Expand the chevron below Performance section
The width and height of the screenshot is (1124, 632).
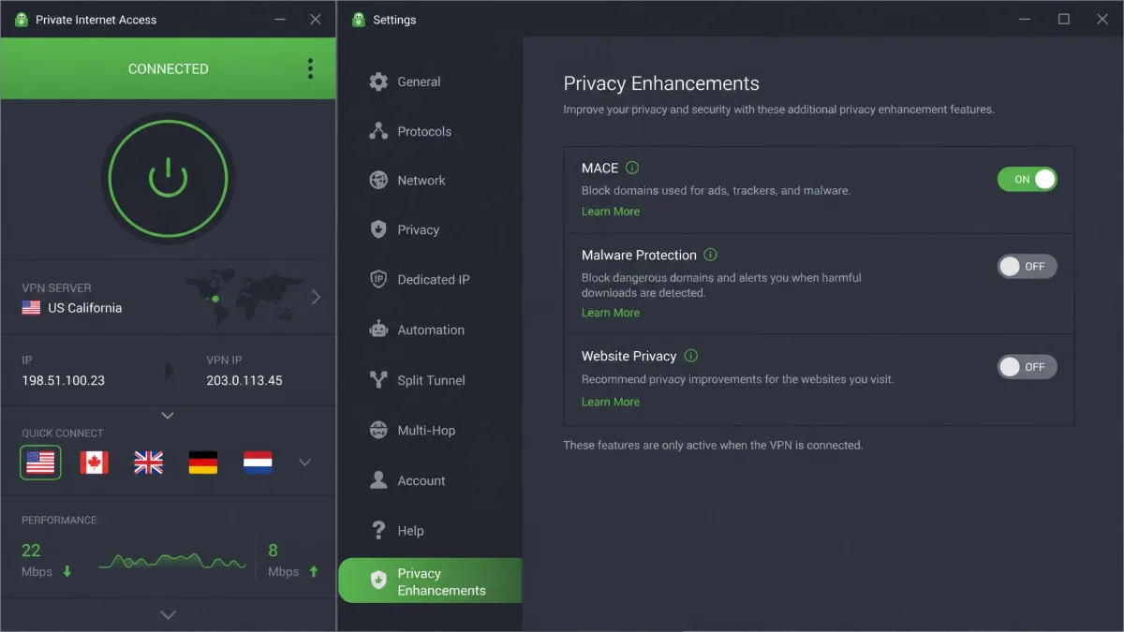168,615
